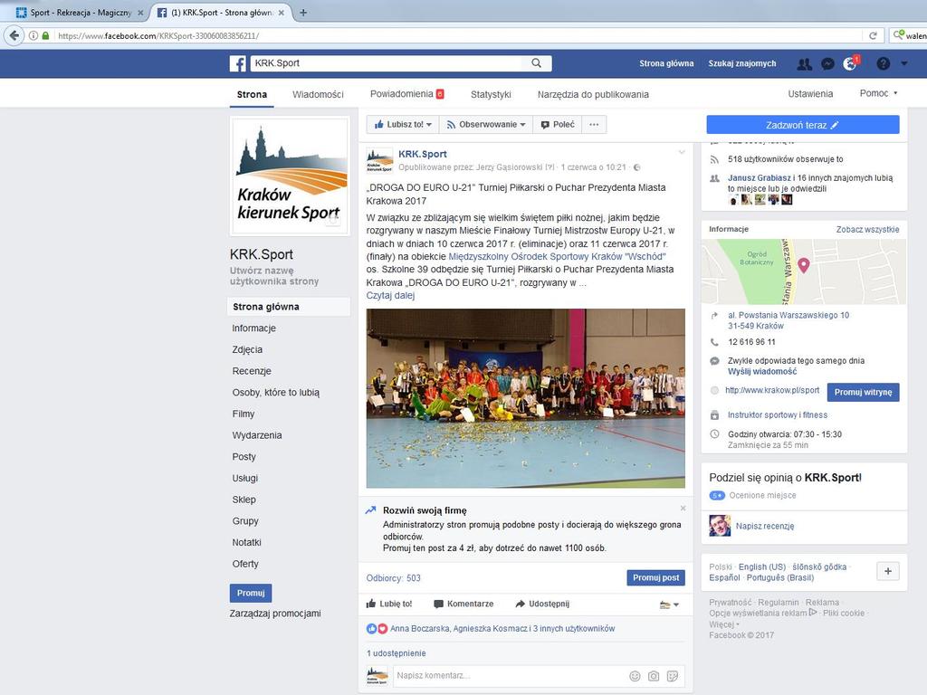
Task: Expand header account dropdown arrow
Action: point(904,63)
